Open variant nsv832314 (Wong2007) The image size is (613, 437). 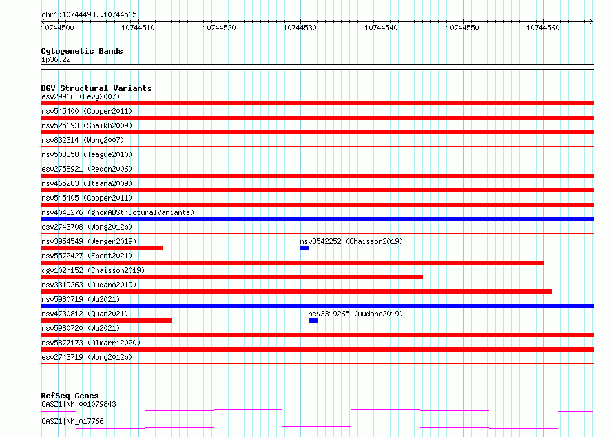point(83,140)
